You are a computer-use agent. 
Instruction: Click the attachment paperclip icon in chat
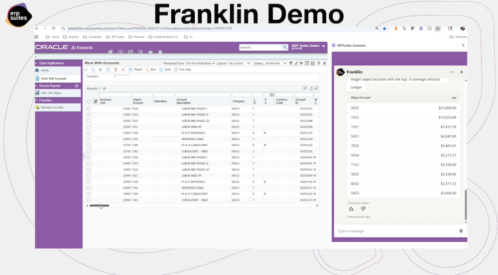tap(461, 231)
